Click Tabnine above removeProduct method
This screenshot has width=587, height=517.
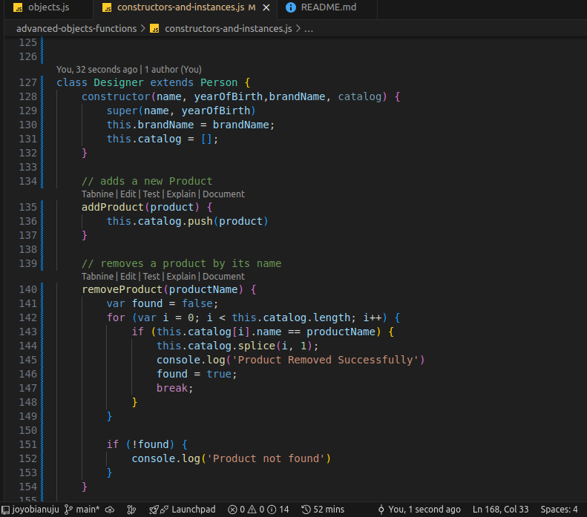[x=97, y=277]
